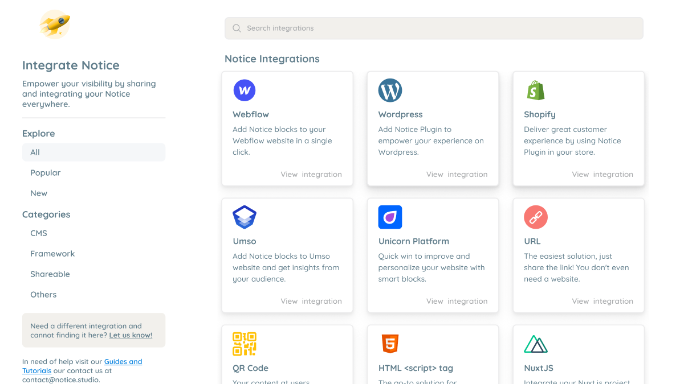The height and width of the screenshot is (384, 684).
Task: View integration for URL
Action: point(602,302)
